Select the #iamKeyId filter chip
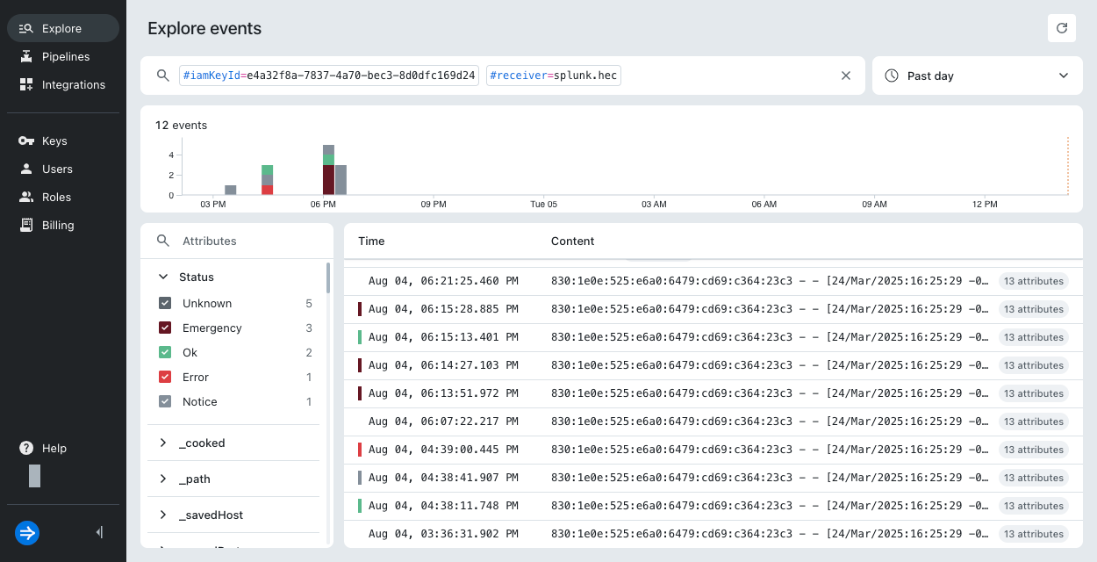Viewport: 1097px width, 562px height. [329, 76]
